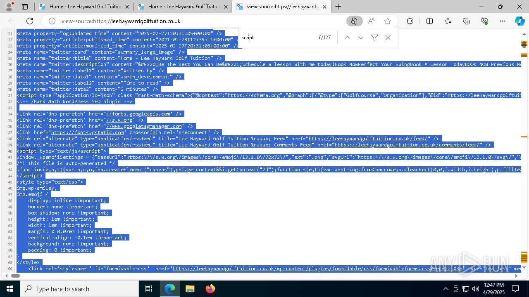The width and height of the screenshot is (529, 297).
Task: Click the 'box-shadow: none !important;' line
Action: pos(69,213)
